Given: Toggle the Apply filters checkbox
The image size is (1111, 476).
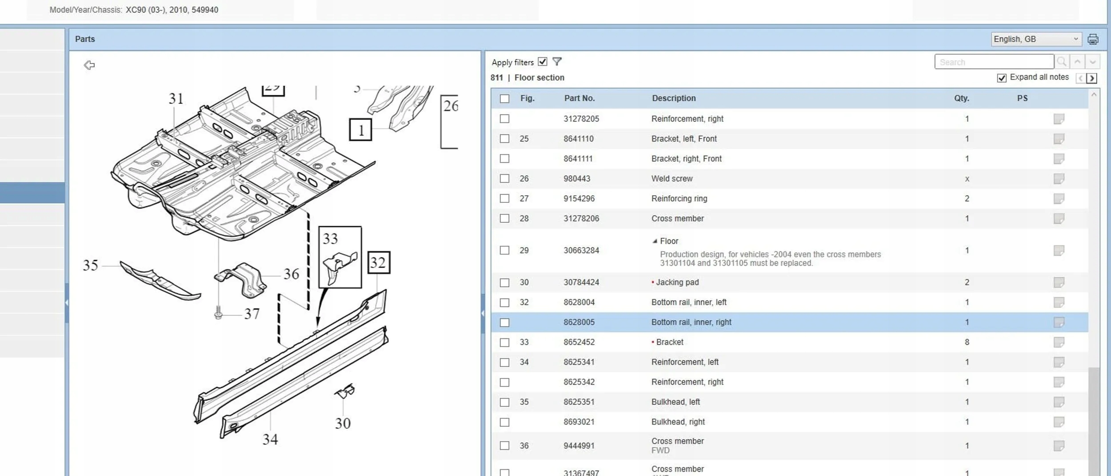Looking at the screenshot, I should click(x=542, y=62).
